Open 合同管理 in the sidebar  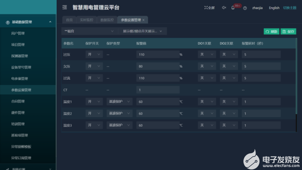[x=18, y=102]
